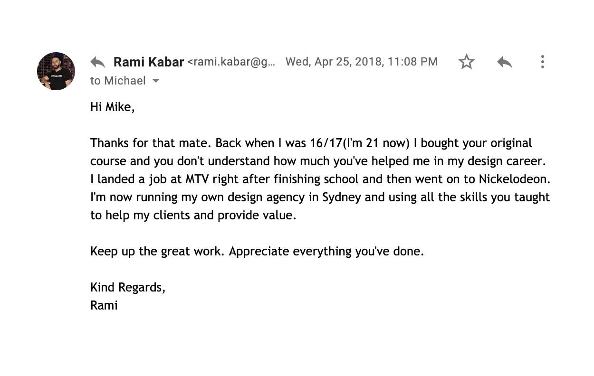Expand recipient details arrow next to Michael
This screenshot has height=376, width=594.
tap(155, 81)
